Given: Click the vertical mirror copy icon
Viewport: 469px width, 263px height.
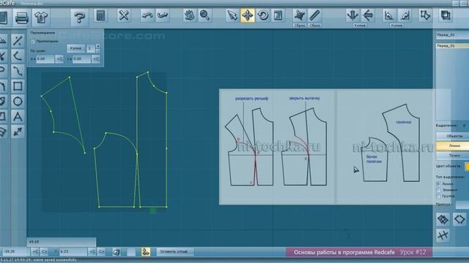Looking at the screenshot, I should [x=352, y=15].
